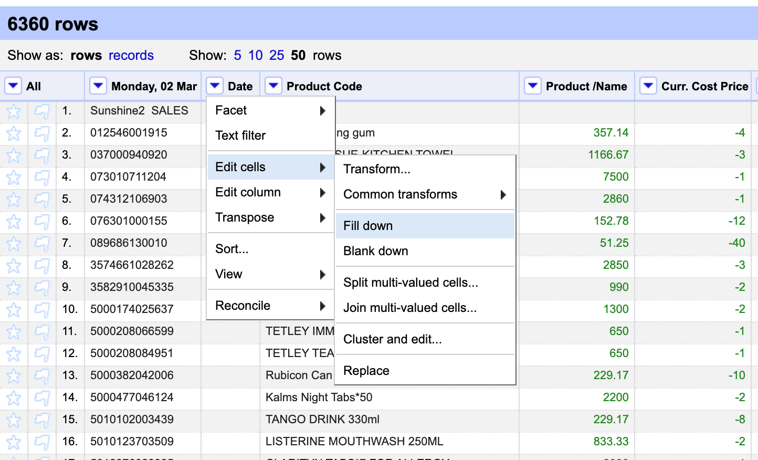Image resolution: width=758 pixels, height=460 pixels.
Task: Flag row 15 TANGO DRINK
Action: pyautogui.click(x=42, y=420)
